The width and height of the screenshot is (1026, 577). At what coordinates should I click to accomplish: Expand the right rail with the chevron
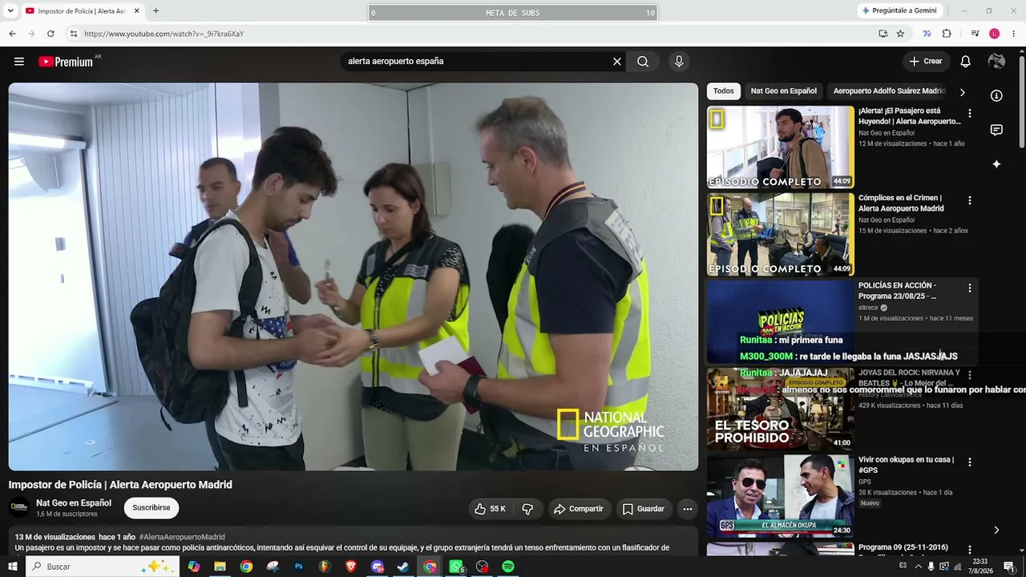(996, 530)
